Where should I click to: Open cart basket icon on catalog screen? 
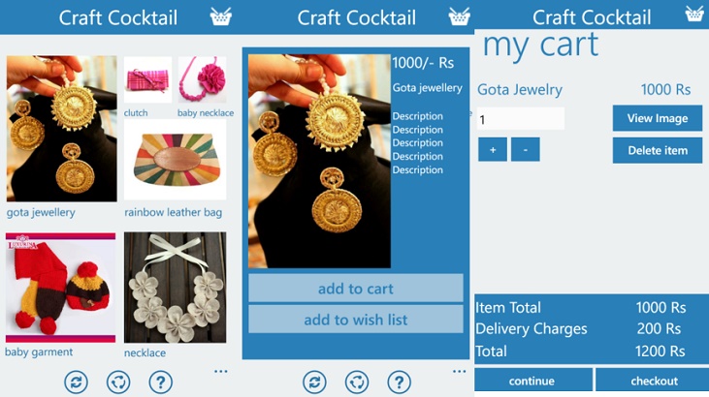pos(221,16)
